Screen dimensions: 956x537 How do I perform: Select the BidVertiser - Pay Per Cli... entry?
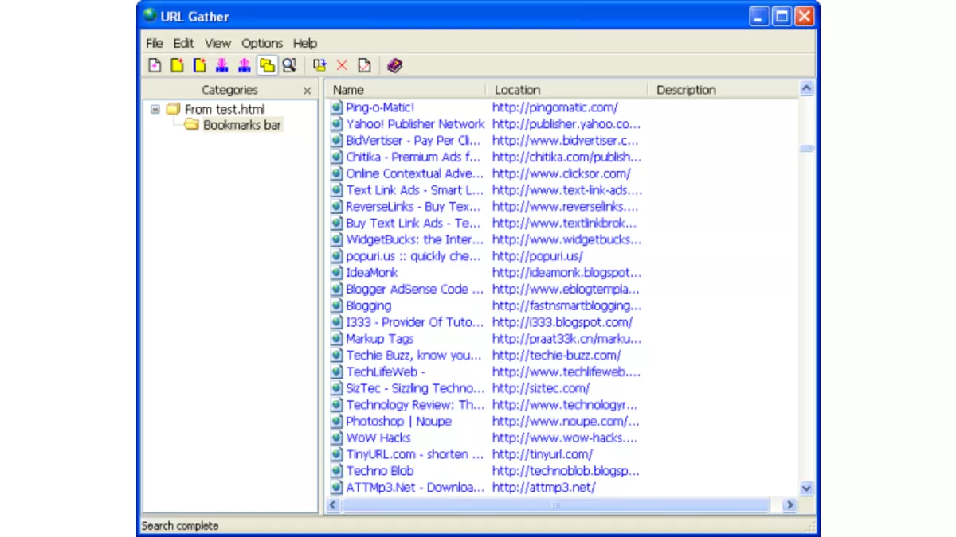coord(413,140)
